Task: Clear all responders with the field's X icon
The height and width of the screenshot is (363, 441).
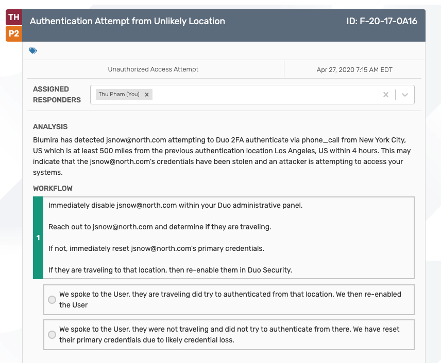Action: (385, 95)
